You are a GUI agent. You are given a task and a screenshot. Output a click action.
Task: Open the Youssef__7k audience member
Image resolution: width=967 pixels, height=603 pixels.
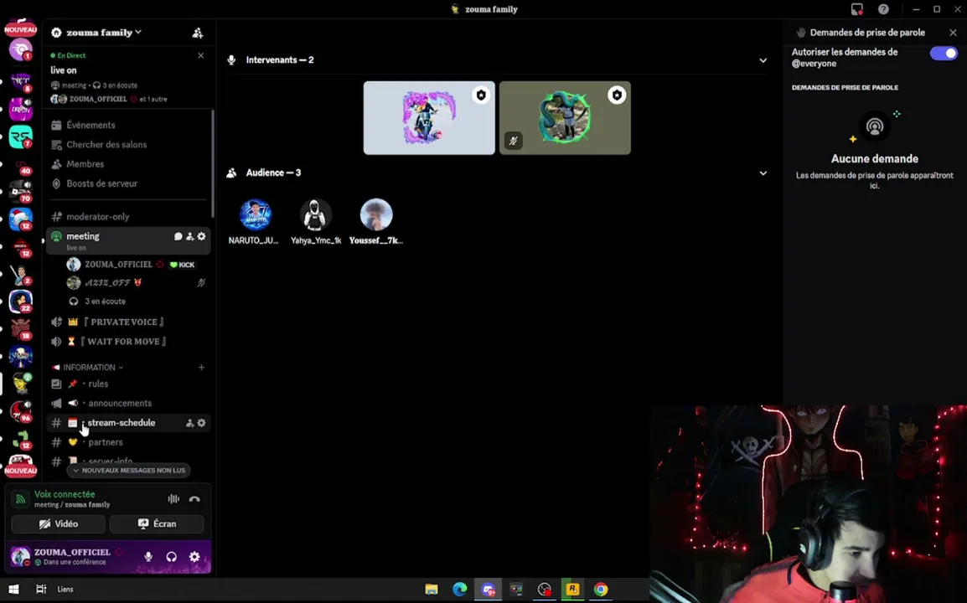376,222
